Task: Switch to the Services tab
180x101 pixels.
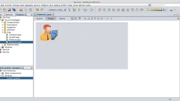Action: (9, 15)
